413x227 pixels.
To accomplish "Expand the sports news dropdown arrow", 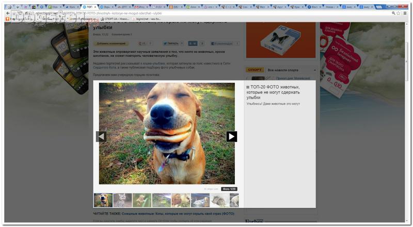I will 315,70.
